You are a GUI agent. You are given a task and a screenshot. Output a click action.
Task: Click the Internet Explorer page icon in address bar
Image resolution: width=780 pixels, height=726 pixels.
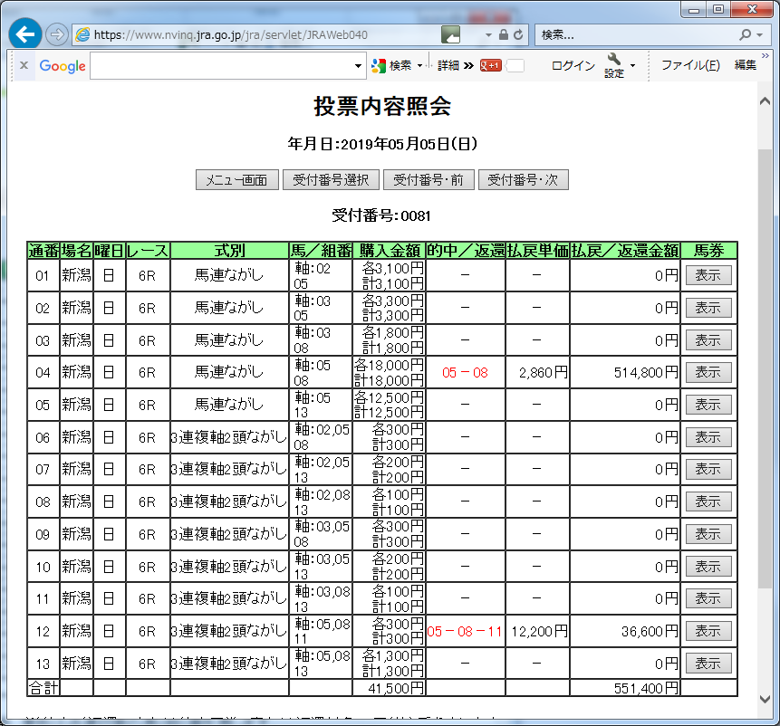tap(82, 34)
